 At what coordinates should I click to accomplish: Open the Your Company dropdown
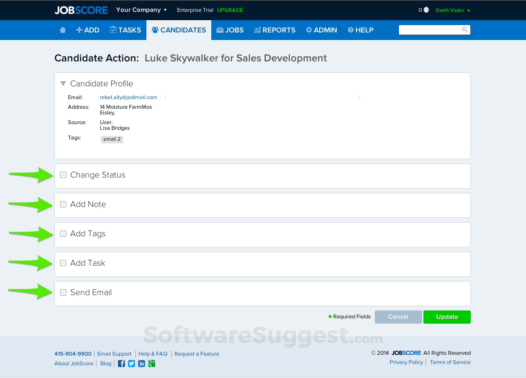[x=141, y=10]
